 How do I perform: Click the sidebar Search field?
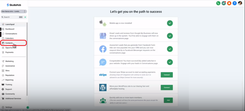point(12,17)
